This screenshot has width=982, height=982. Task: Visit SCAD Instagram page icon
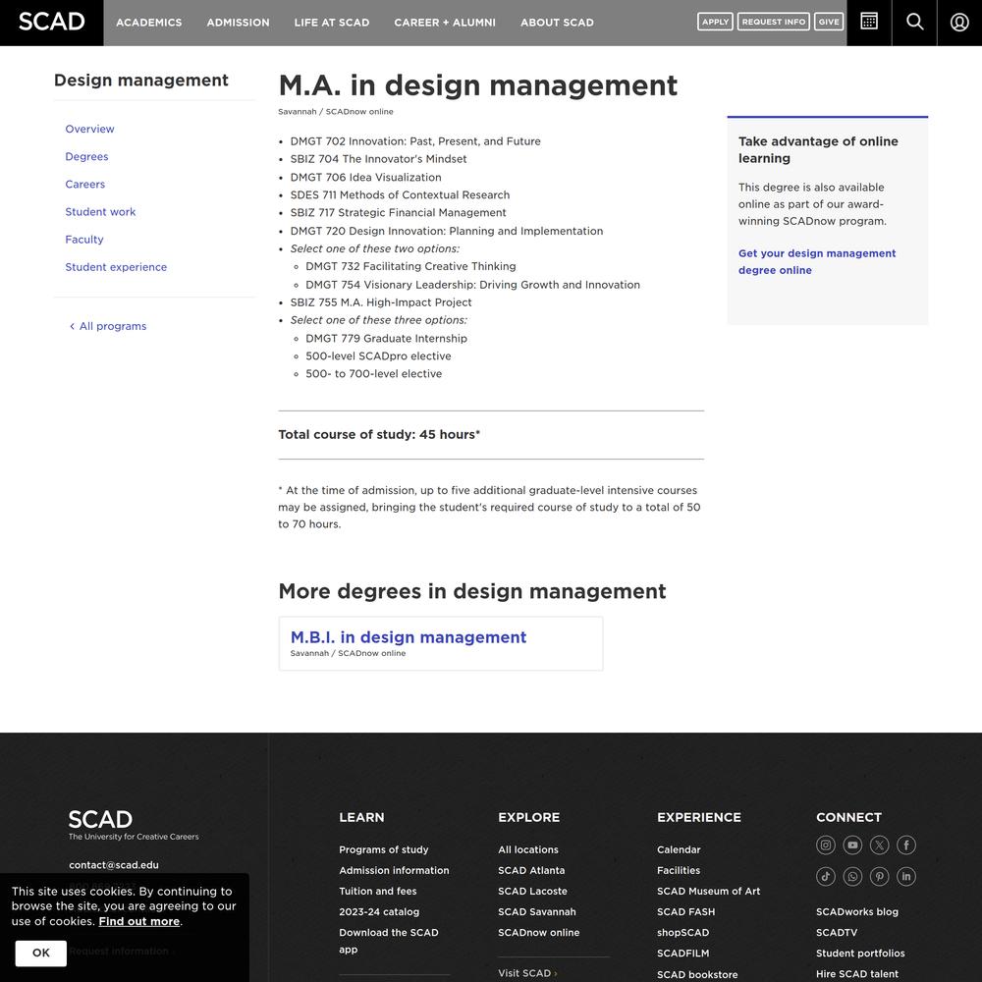click(826, 845)
